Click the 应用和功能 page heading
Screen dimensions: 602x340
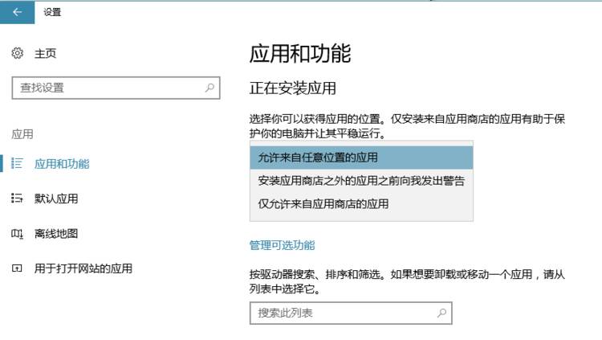(x=300, y=53)
